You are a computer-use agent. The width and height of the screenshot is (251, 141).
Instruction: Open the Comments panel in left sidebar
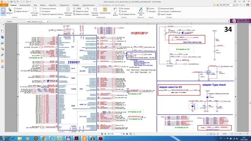click(x=2, y=49)
